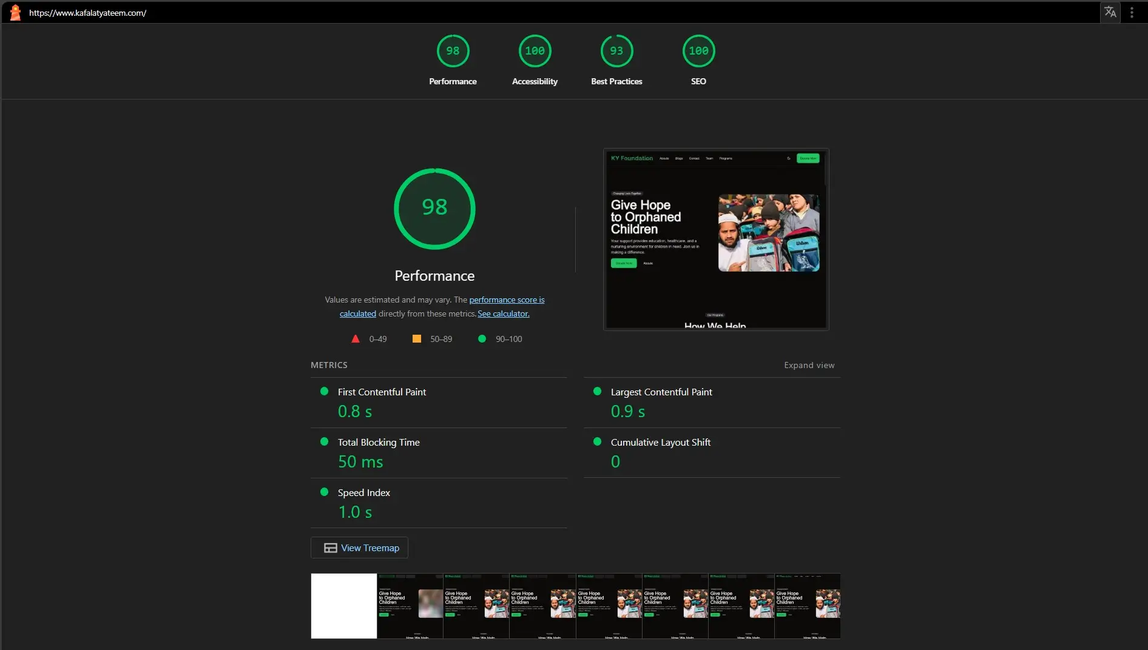Expand the Total Blocking Time metric
Screen dimensions: 1148x650
[379, 443]
